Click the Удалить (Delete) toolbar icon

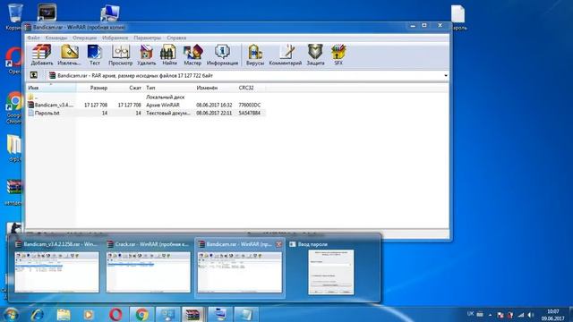click(146, 55)
